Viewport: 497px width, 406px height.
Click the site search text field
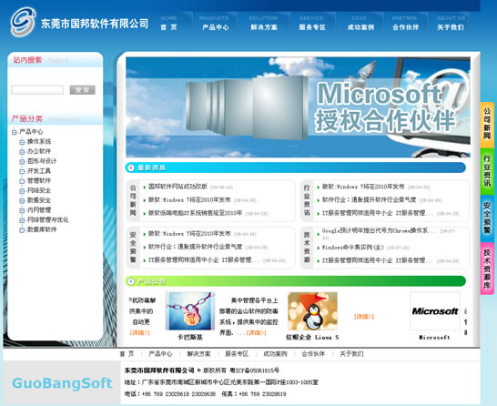tap(37, 90)
